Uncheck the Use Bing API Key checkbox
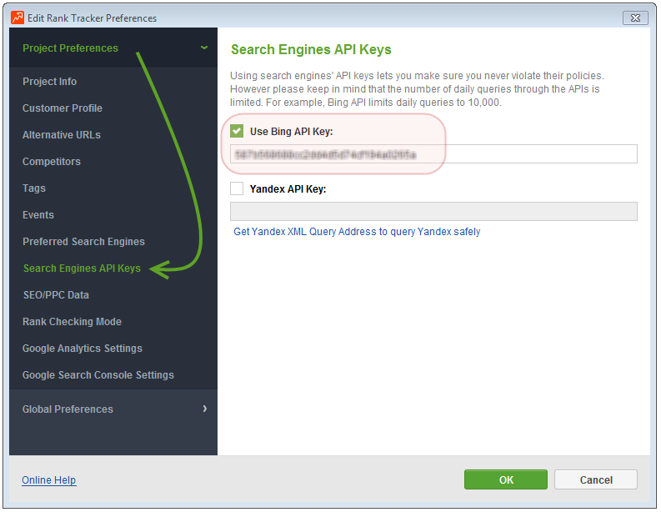The image size is (661, 512). click(237, 131)
